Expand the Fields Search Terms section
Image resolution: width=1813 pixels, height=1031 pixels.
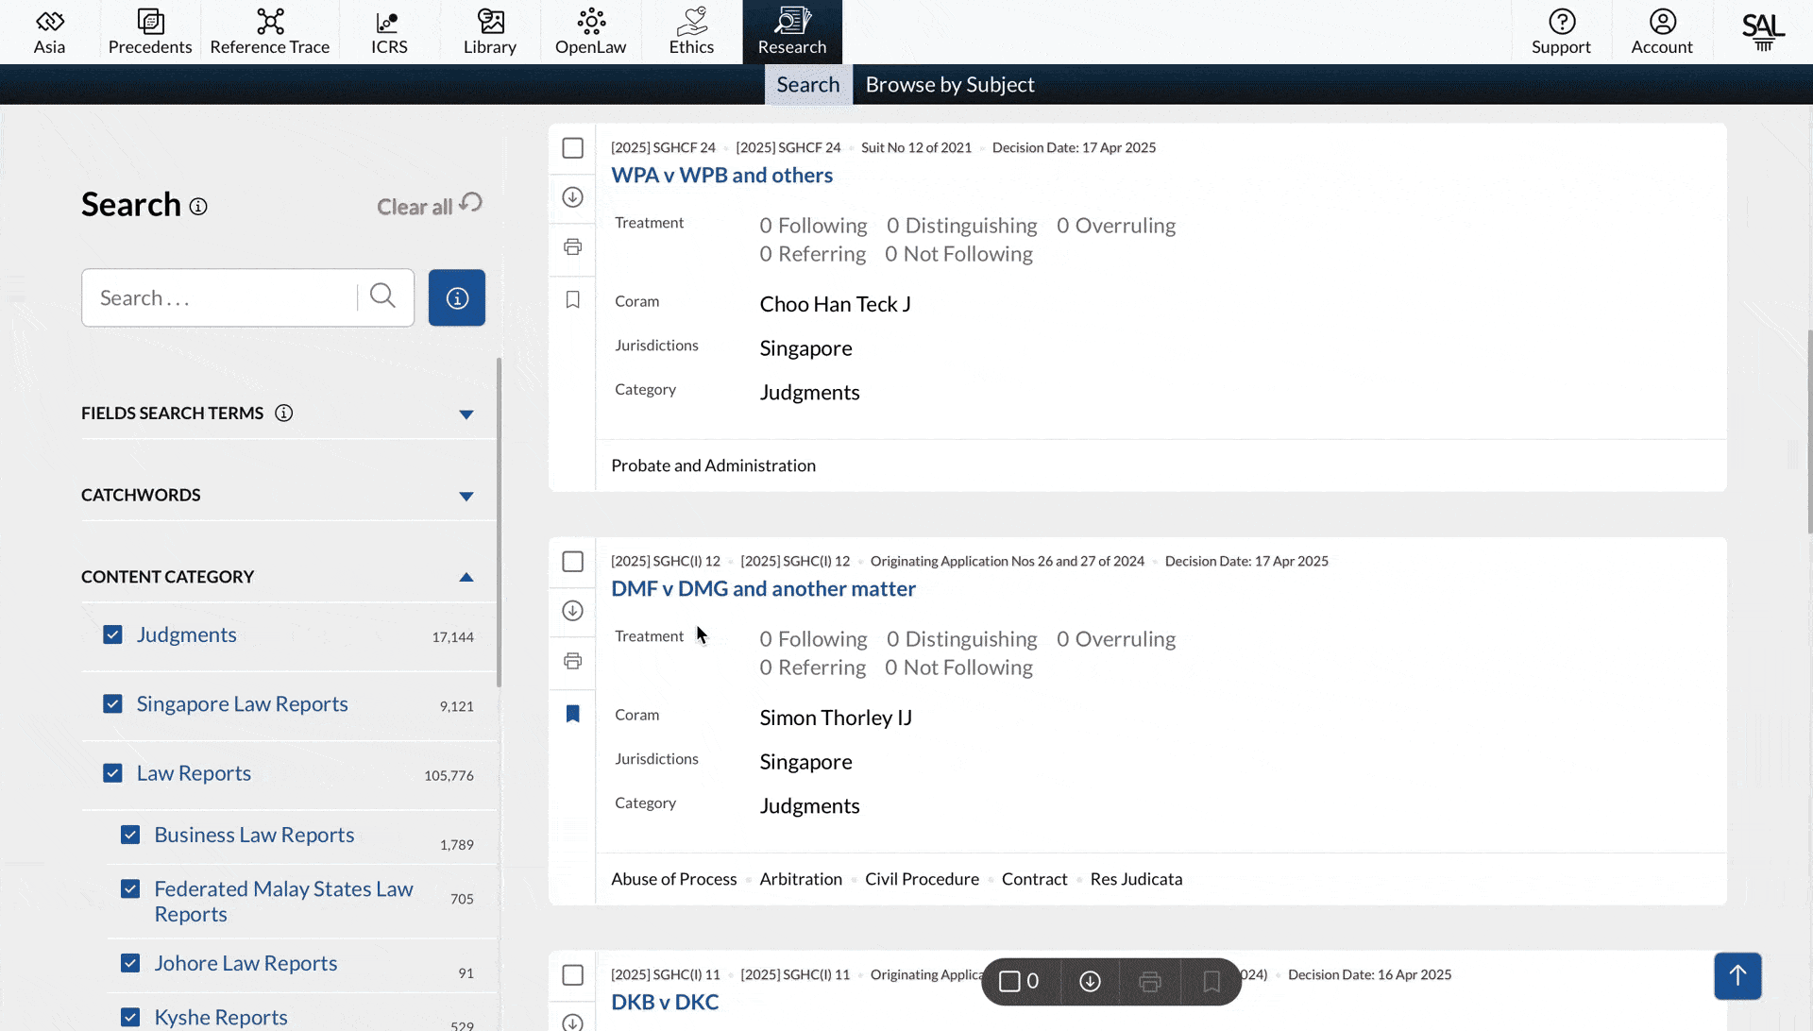tap(466, 414)
